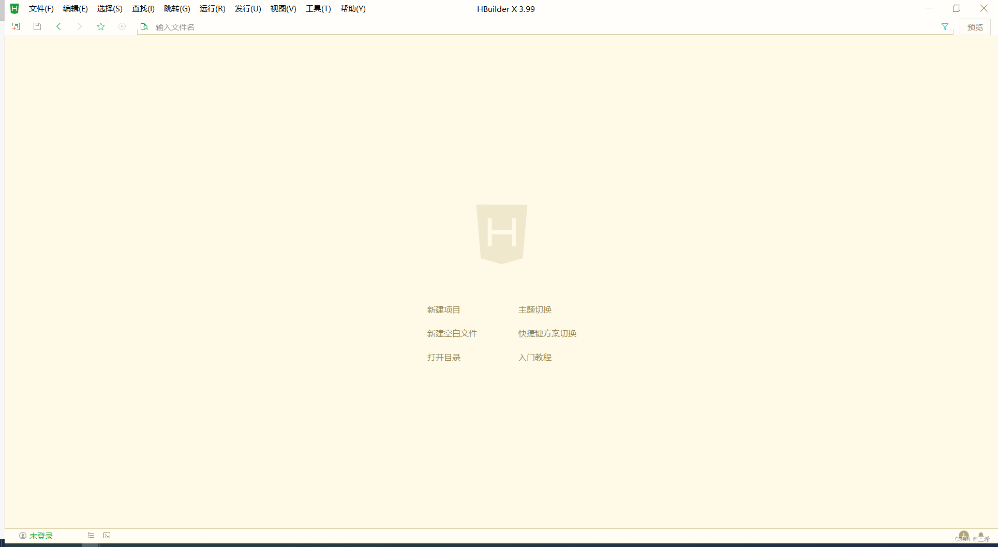998x547 pixels.
Task: Click the New File toolbar icon
Action: [16, 26]
